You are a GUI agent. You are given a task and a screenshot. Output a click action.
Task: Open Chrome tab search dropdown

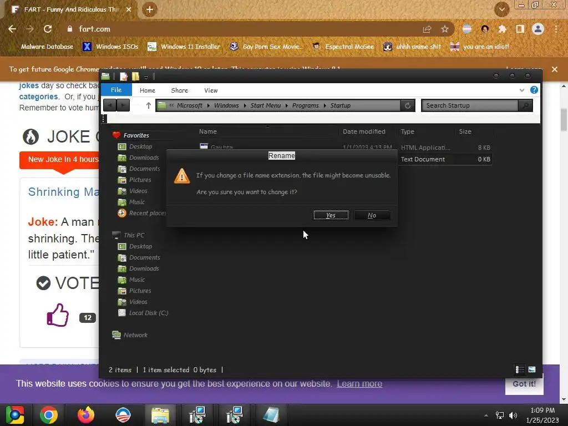pos(501,9)
